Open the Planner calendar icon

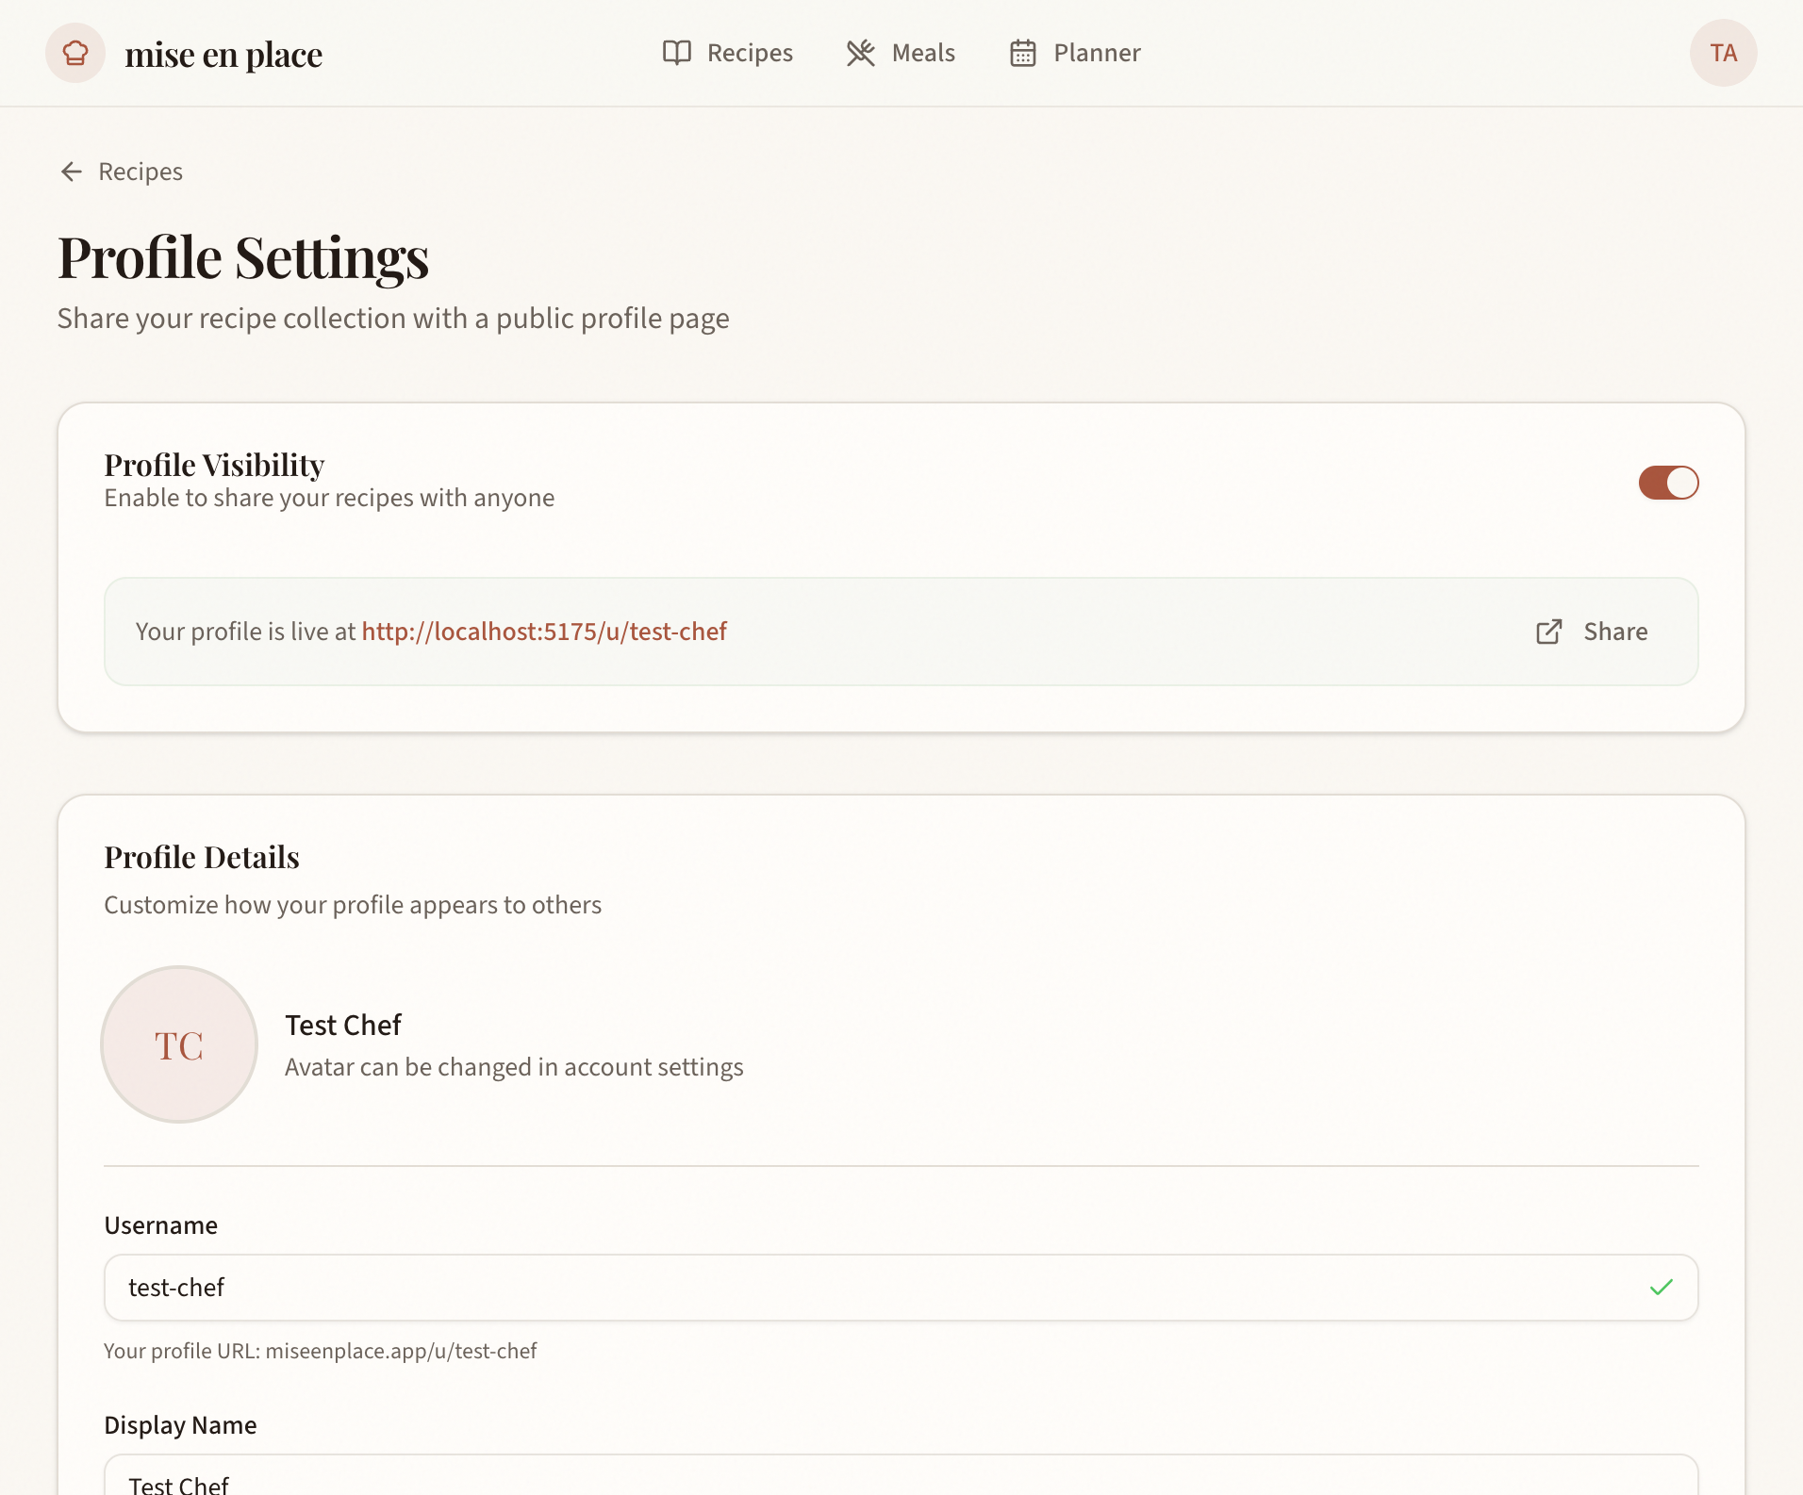tap(1022, 53)
